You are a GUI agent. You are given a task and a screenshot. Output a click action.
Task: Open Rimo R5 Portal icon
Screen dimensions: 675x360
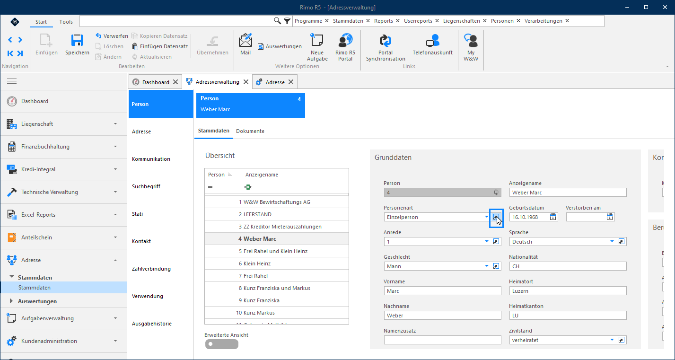coord(345,40)
